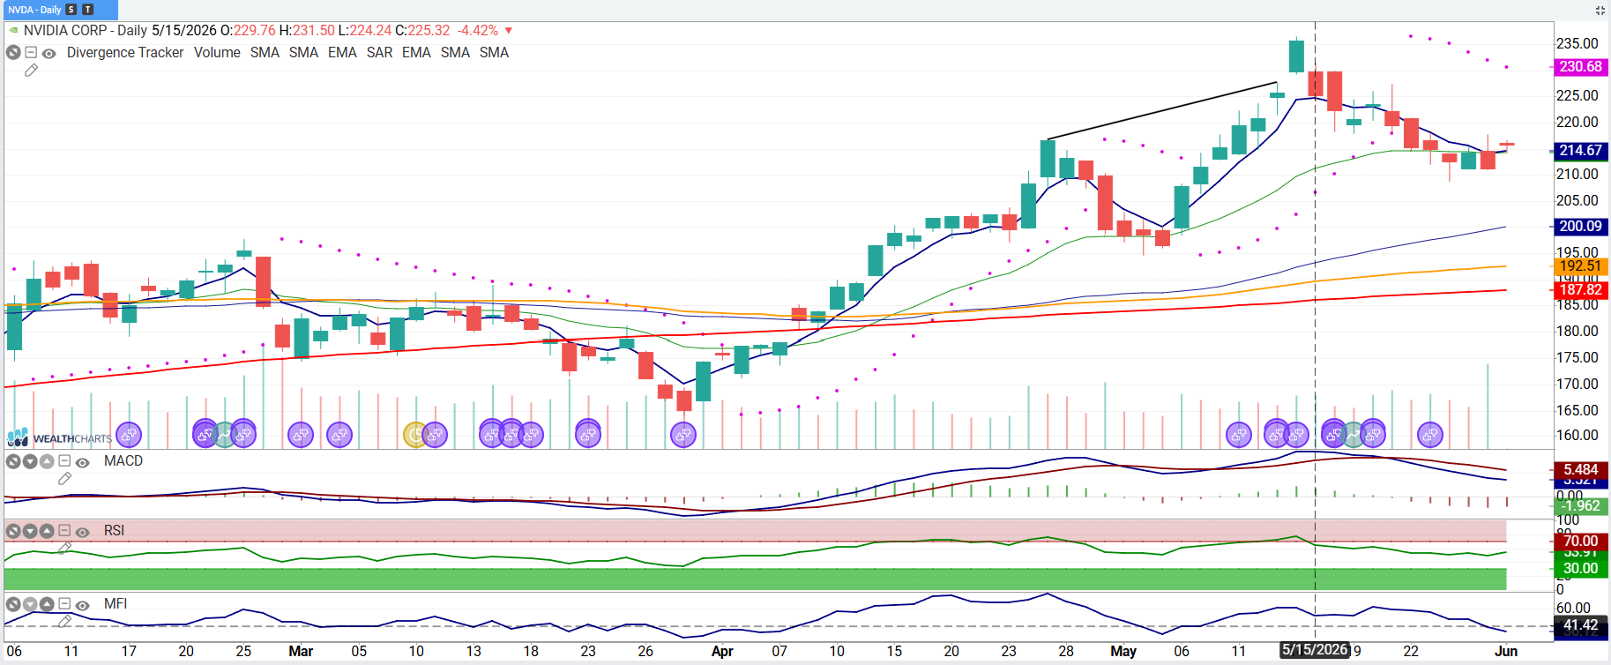
Task: Click the MFI panel label
Action: coord(116,604)
